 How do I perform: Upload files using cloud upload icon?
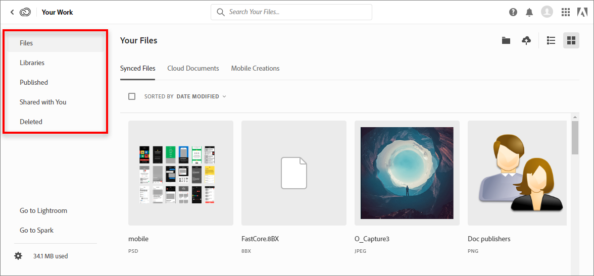(526, 40)
